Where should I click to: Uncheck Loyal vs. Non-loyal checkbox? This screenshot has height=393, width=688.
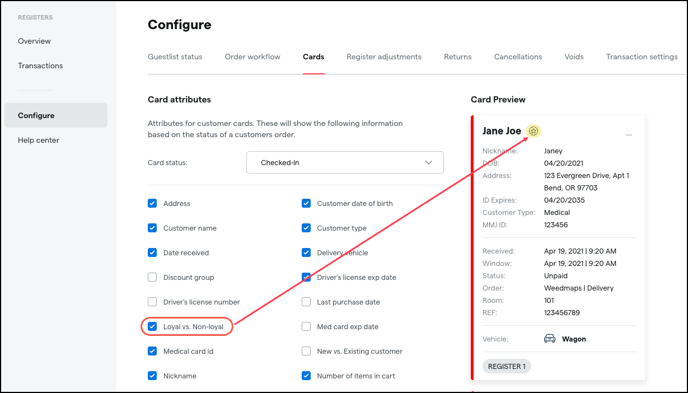pyautogui.click(x=152, y=326)
